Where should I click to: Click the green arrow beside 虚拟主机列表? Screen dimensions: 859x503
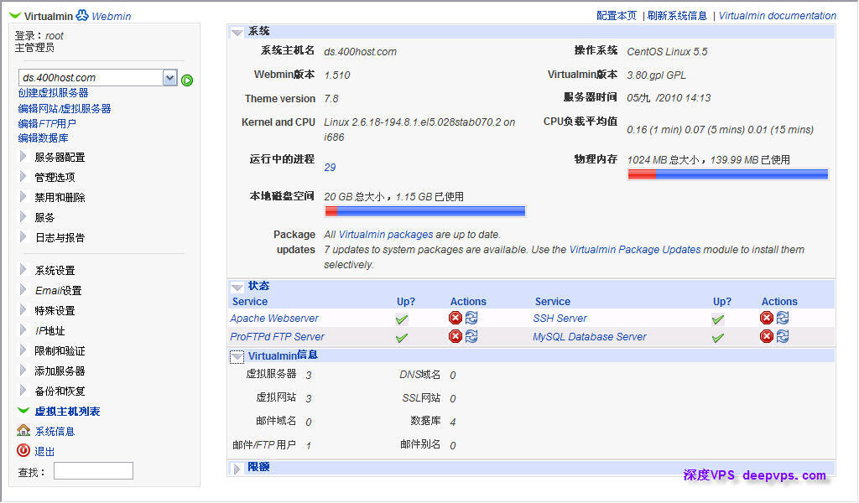[x=23, y=411]
